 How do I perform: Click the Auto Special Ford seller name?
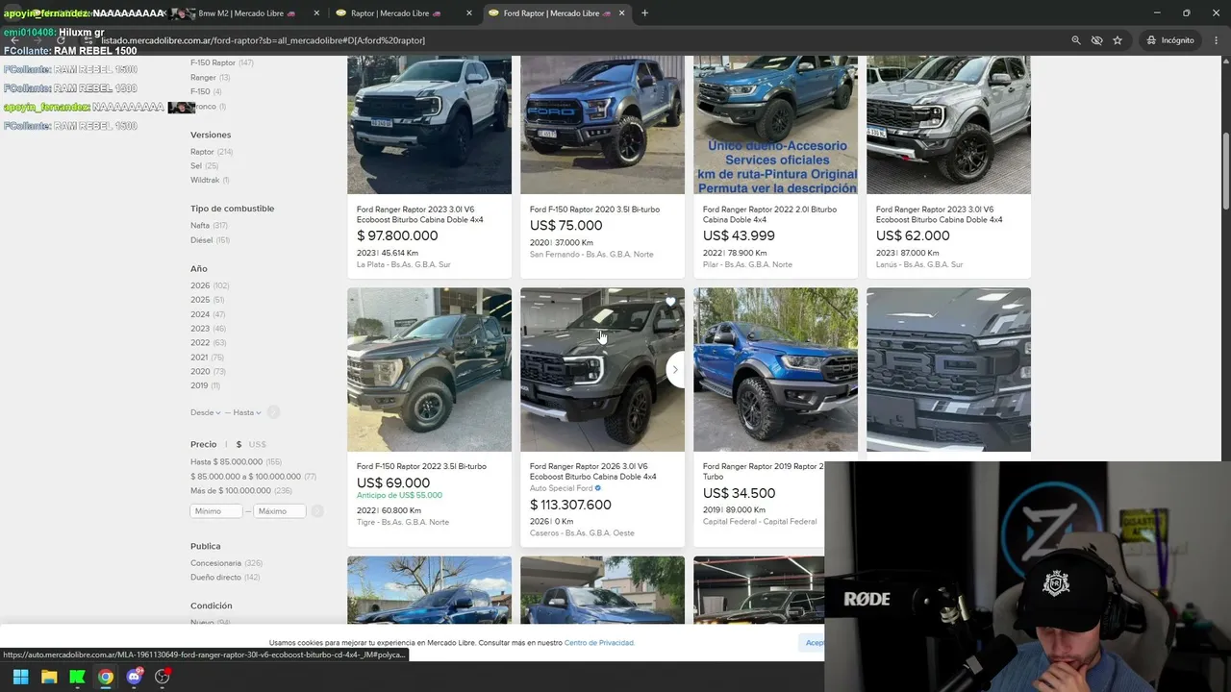pos(562,488)
